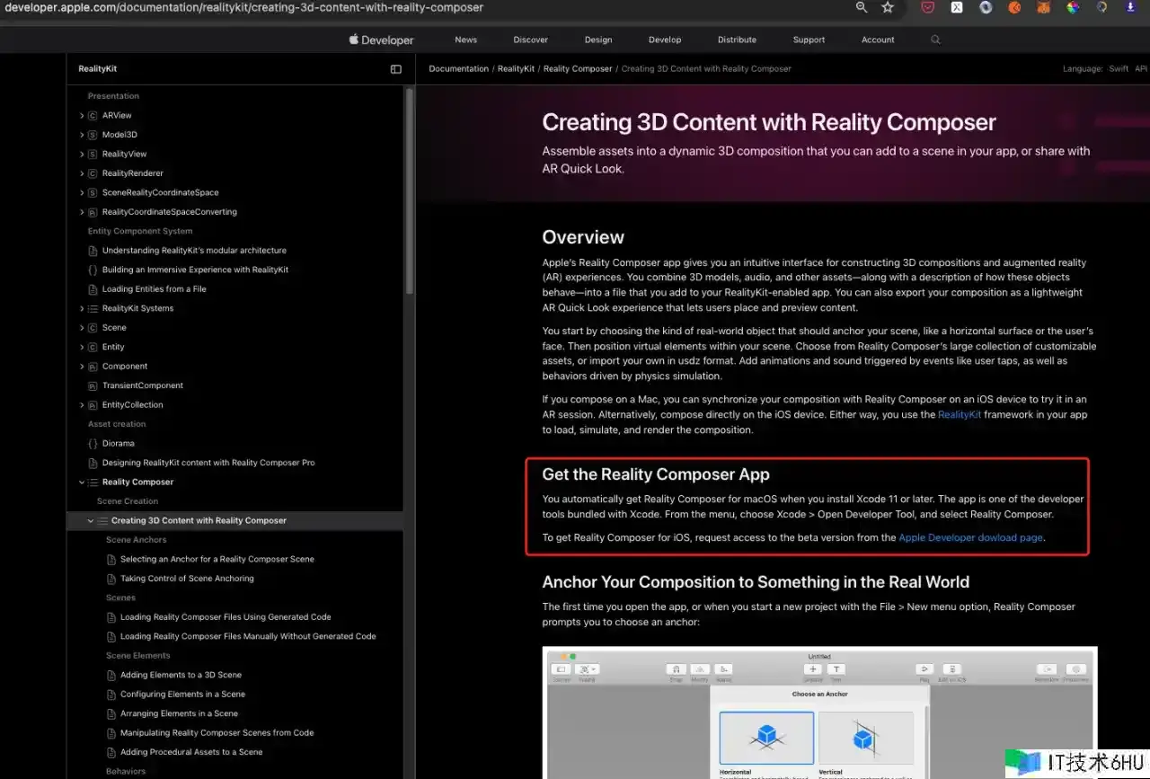Expand the RealityRenderer chevron

82,173
